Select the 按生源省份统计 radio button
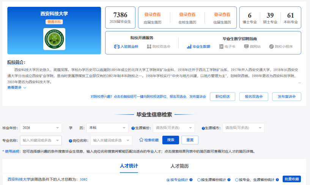Viewport: 310px width, 185px height. pyautogui.click(x=199, y=180)
